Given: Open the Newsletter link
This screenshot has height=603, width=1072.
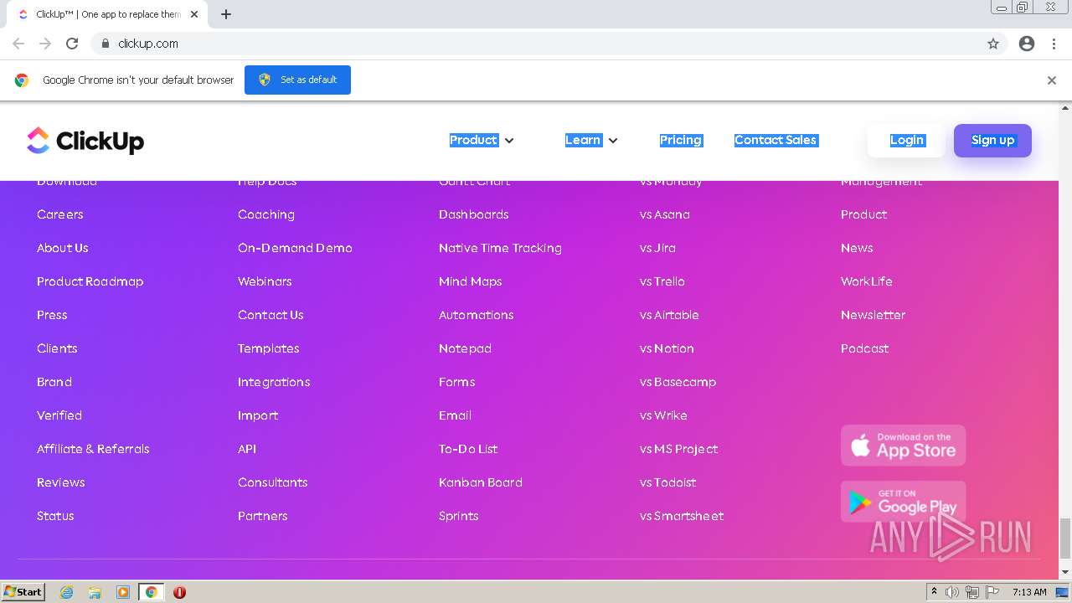Looking at the screenshot, I should pos(874,315).
